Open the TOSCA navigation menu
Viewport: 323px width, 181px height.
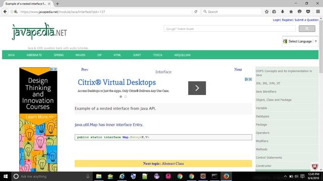tap(157, 55)
